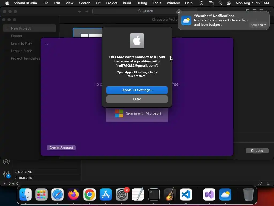274x206 pixels.
Task: Open App Store from the Dock
Action: click(106, 194)
